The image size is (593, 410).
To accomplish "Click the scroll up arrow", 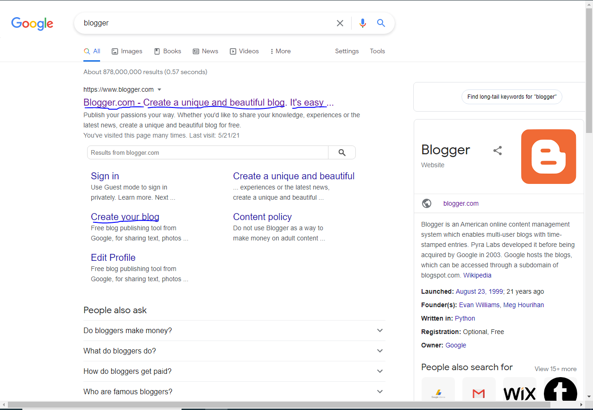I will pos(589,4).
